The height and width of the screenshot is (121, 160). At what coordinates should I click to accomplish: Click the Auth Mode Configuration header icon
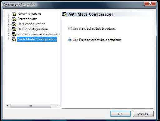[x=65, y=14]
